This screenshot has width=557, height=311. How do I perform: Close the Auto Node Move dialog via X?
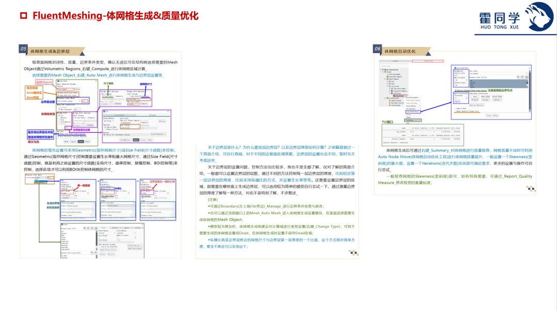pyautogui.click(x=529, y=68)
